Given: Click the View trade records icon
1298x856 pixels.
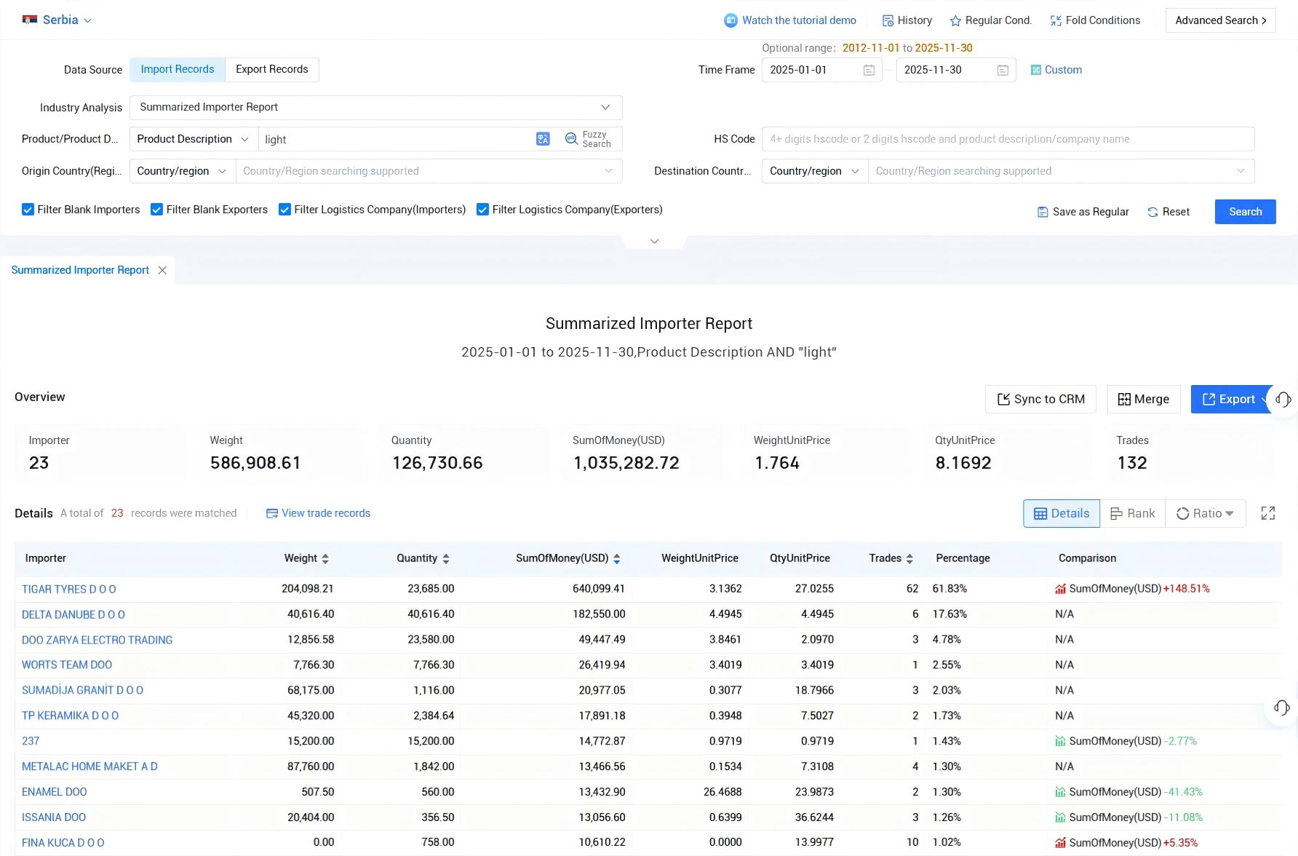Looking at the screenshot, I should click(x=272, y=513).
